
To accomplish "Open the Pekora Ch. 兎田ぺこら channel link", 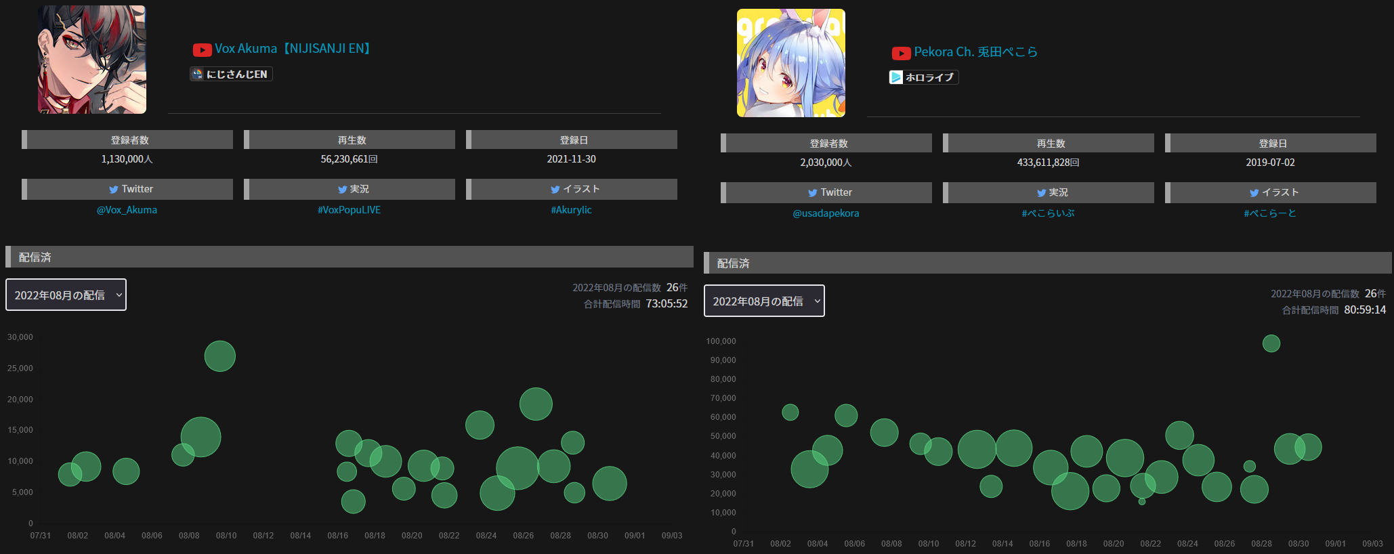I will tap(975, 52).
